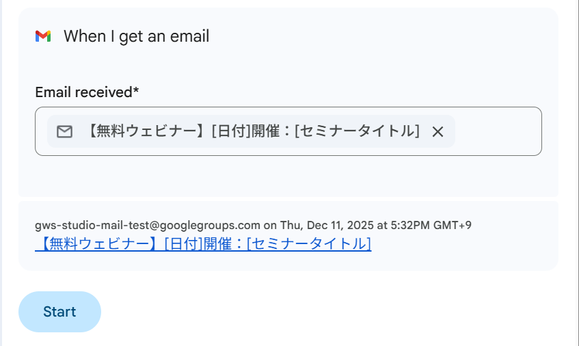
Task: Click "[セミナータイトル]" inside the email chip
Action: coord(357,131)
